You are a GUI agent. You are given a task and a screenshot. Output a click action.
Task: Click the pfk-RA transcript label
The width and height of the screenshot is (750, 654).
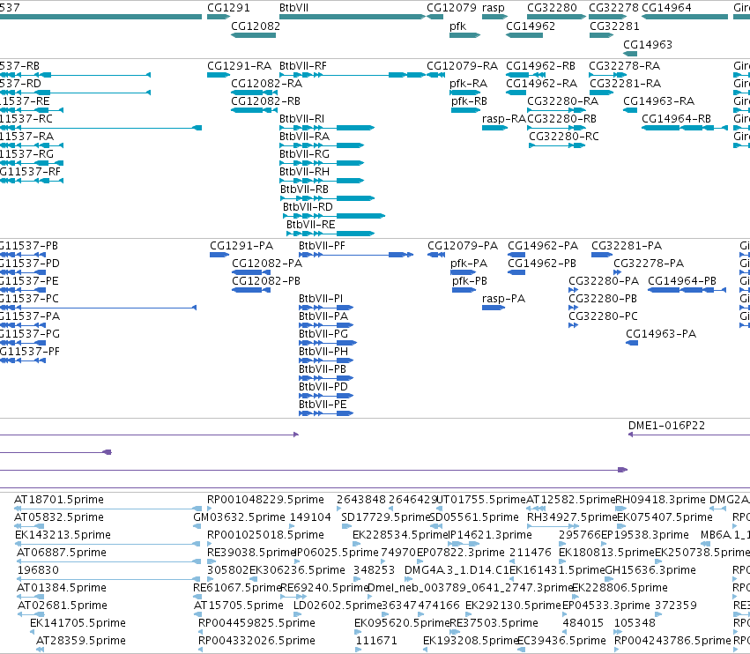468,83
